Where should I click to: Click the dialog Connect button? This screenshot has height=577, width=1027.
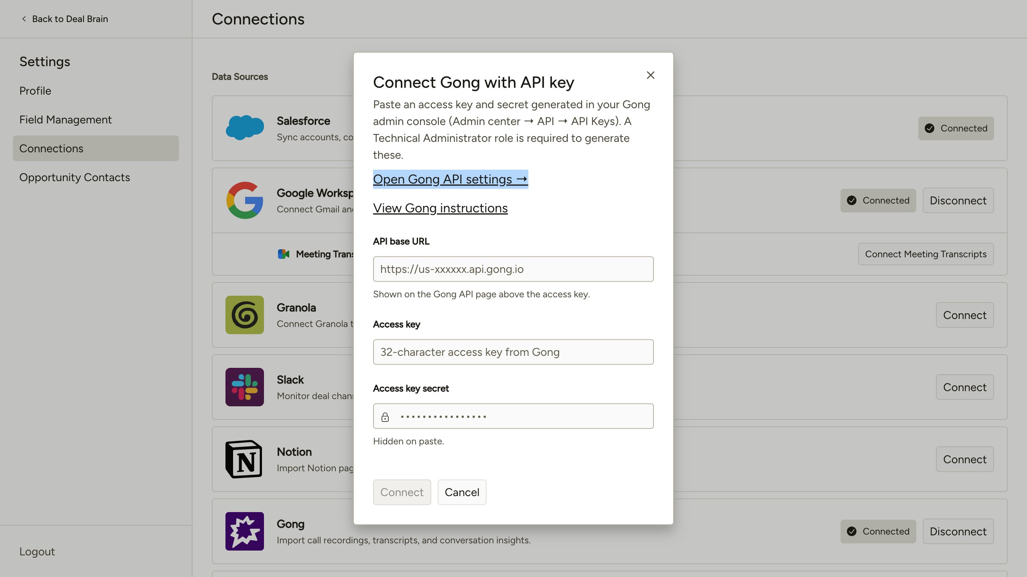coord(402,492)
